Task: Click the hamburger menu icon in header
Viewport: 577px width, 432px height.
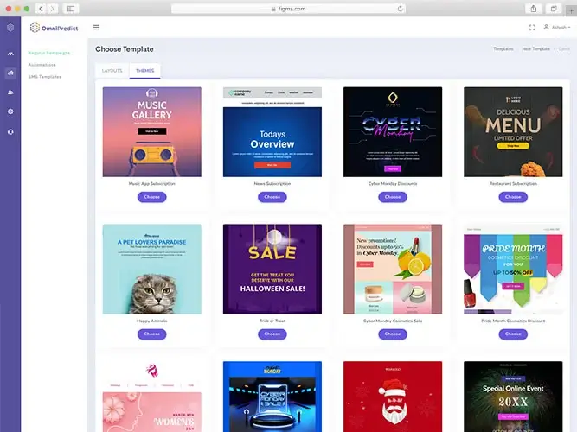Action: tap(96, 27)
